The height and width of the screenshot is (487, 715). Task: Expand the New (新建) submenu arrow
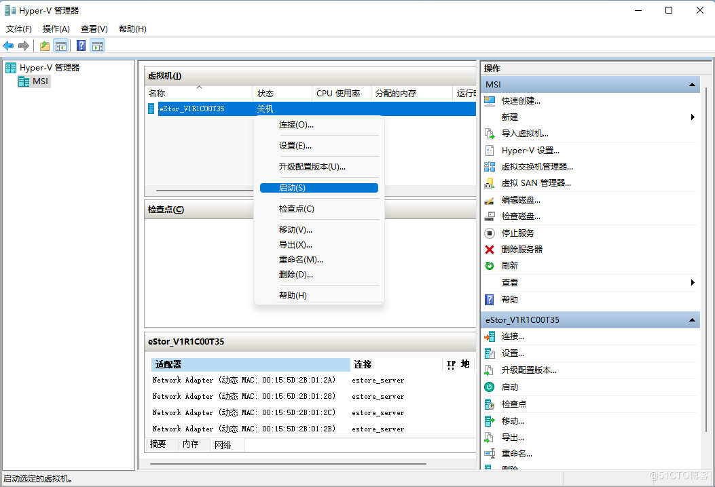(693, 117)
